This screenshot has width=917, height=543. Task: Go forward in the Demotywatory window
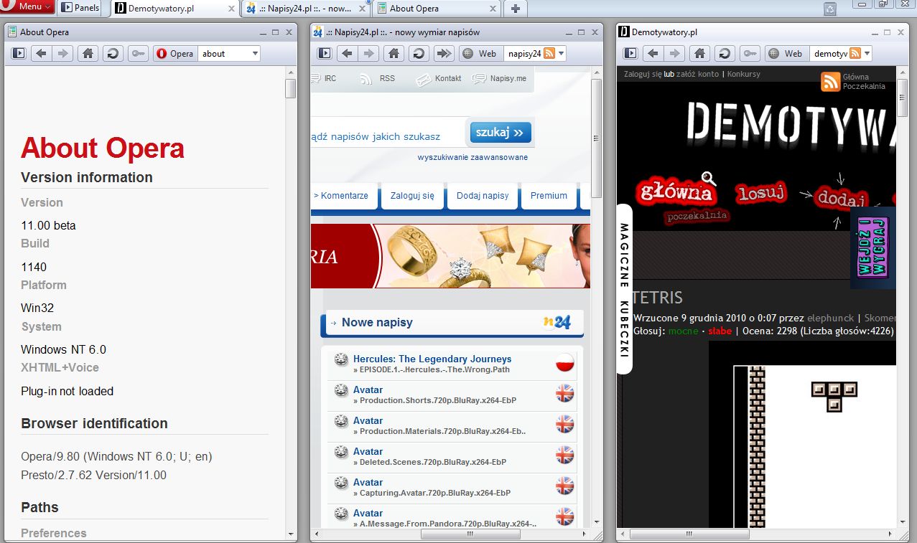click(x=675, y=53)
